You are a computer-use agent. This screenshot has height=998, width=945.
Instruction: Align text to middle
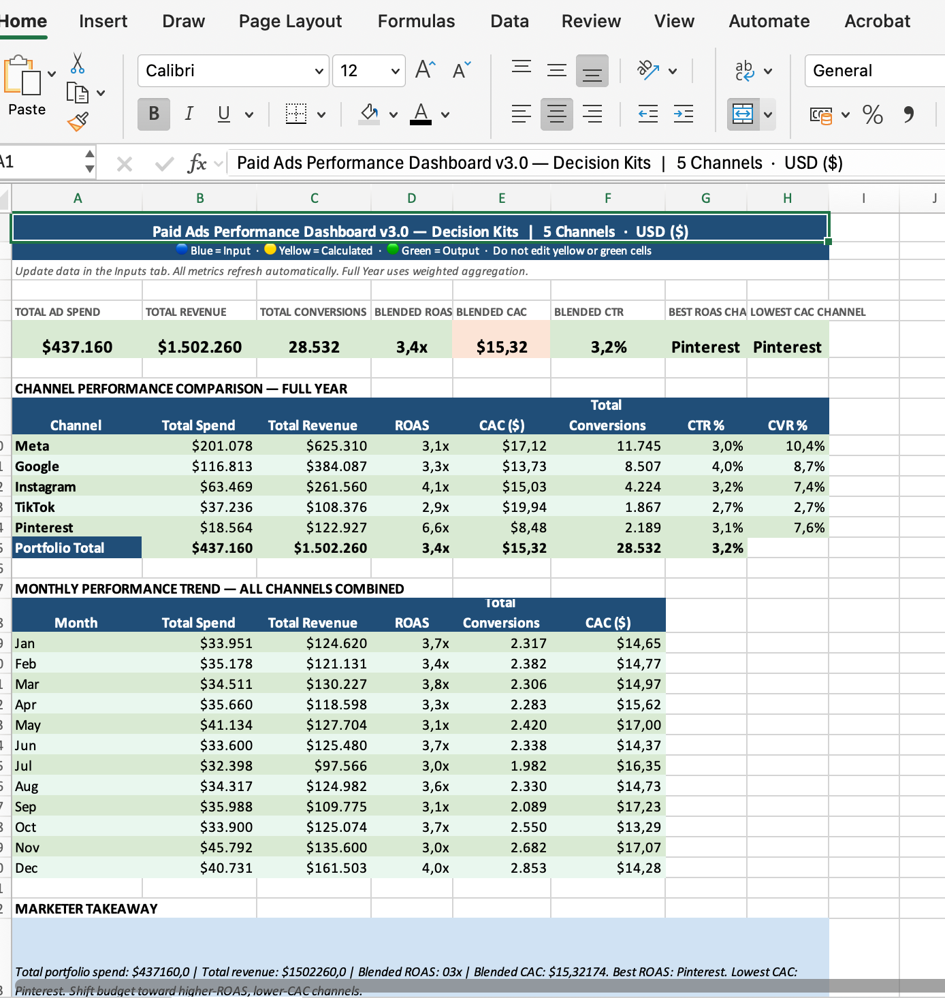557,70
